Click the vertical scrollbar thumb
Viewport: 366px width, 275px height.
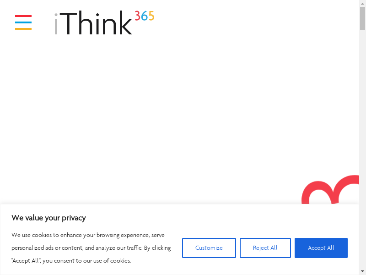click(x=362, y=18)
